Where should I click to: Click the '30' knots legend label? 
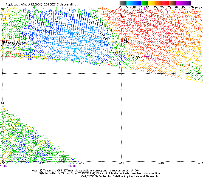(x=162, y=7)
